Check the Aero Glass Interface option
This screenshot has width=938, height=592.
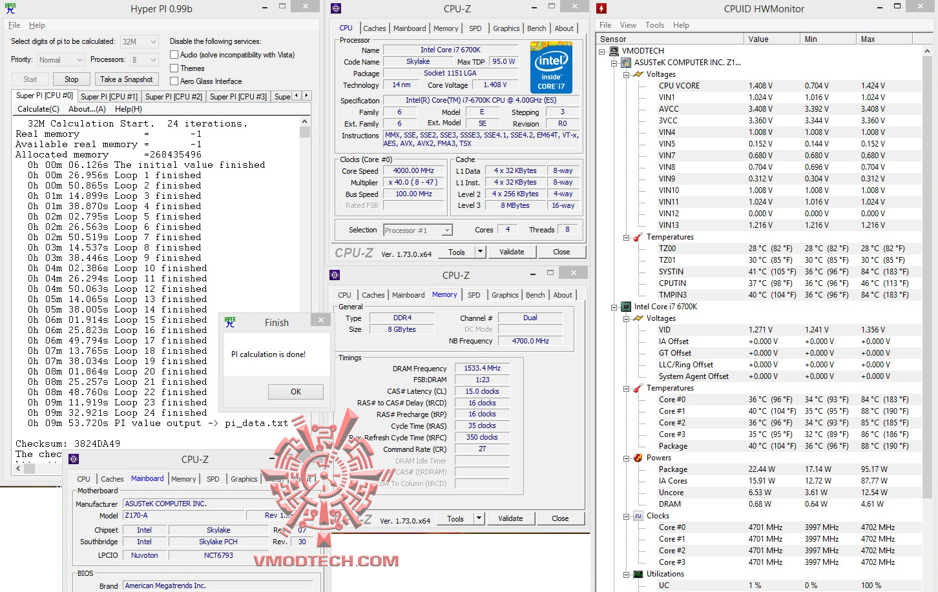point(174,81)
